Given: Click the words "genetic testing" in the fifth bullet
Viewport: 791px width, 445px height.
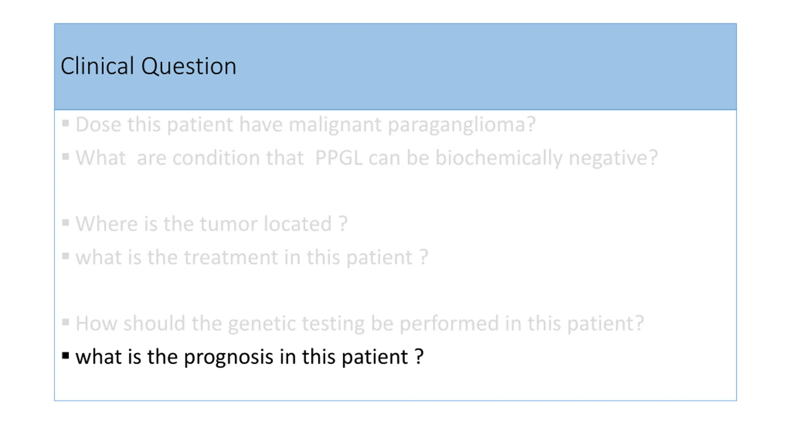Looking at the screenshot, I should 297,324.
